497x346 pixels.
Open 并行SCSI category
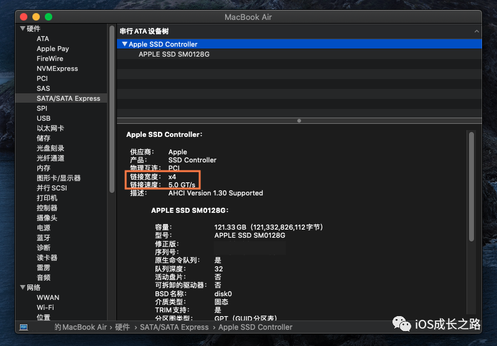pyautogui.click(x=52, y=188)
